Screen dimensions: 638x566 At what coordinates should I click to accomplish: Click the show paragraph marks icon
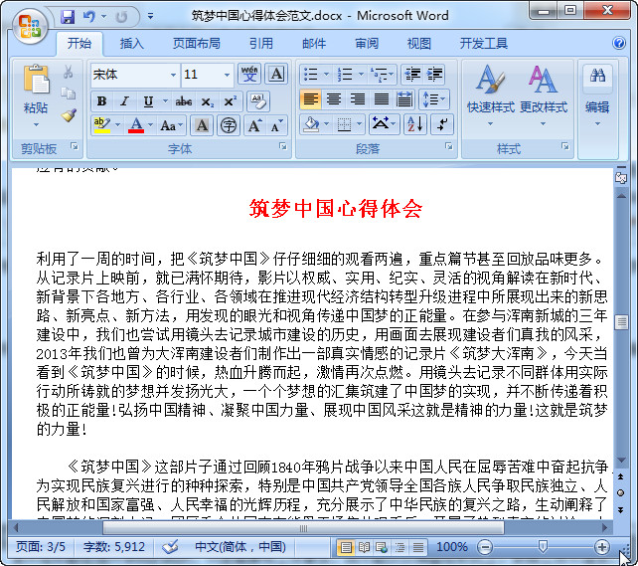point(442,124)
